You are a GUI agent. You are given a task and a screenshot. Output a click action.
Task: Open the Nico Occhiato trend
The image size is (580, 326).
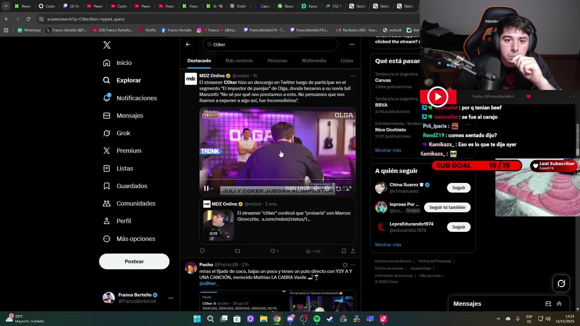point(390,129)
